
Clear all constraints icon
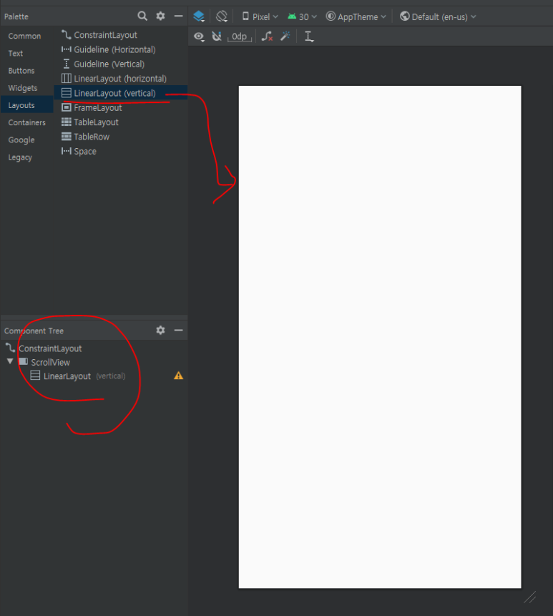[x=267, y=36]
